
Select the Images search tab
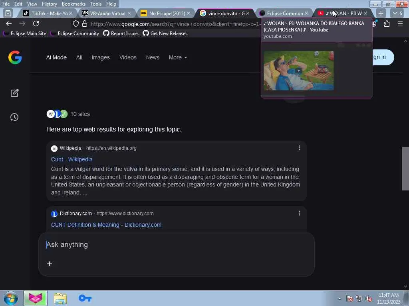click(x=100, y=57)
